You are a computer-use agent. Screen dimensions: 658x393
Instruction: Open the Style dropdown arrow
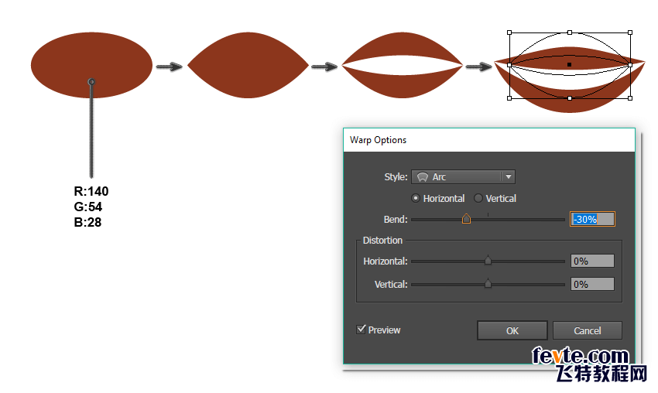pos(509,177)
